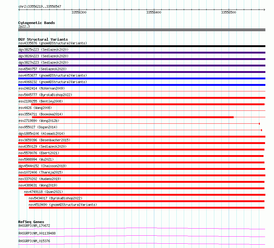This screenshot has height=248, width=274.
Task: Click variant label esv2462414 (McKernan2009)
Action: 42,88
